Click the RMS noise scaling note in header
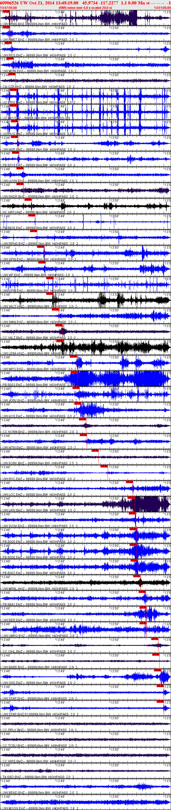This screenshot has width=171, height=810. (85, 8)
